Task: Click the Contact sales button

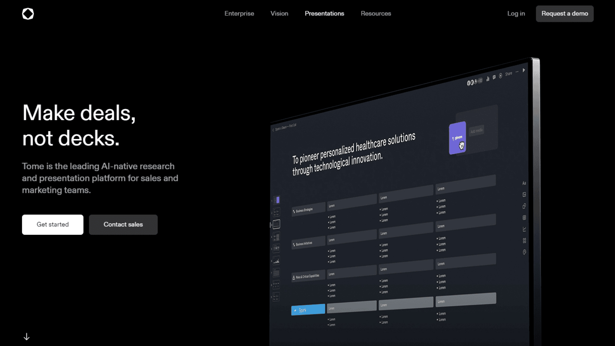Action: [123, 224]
